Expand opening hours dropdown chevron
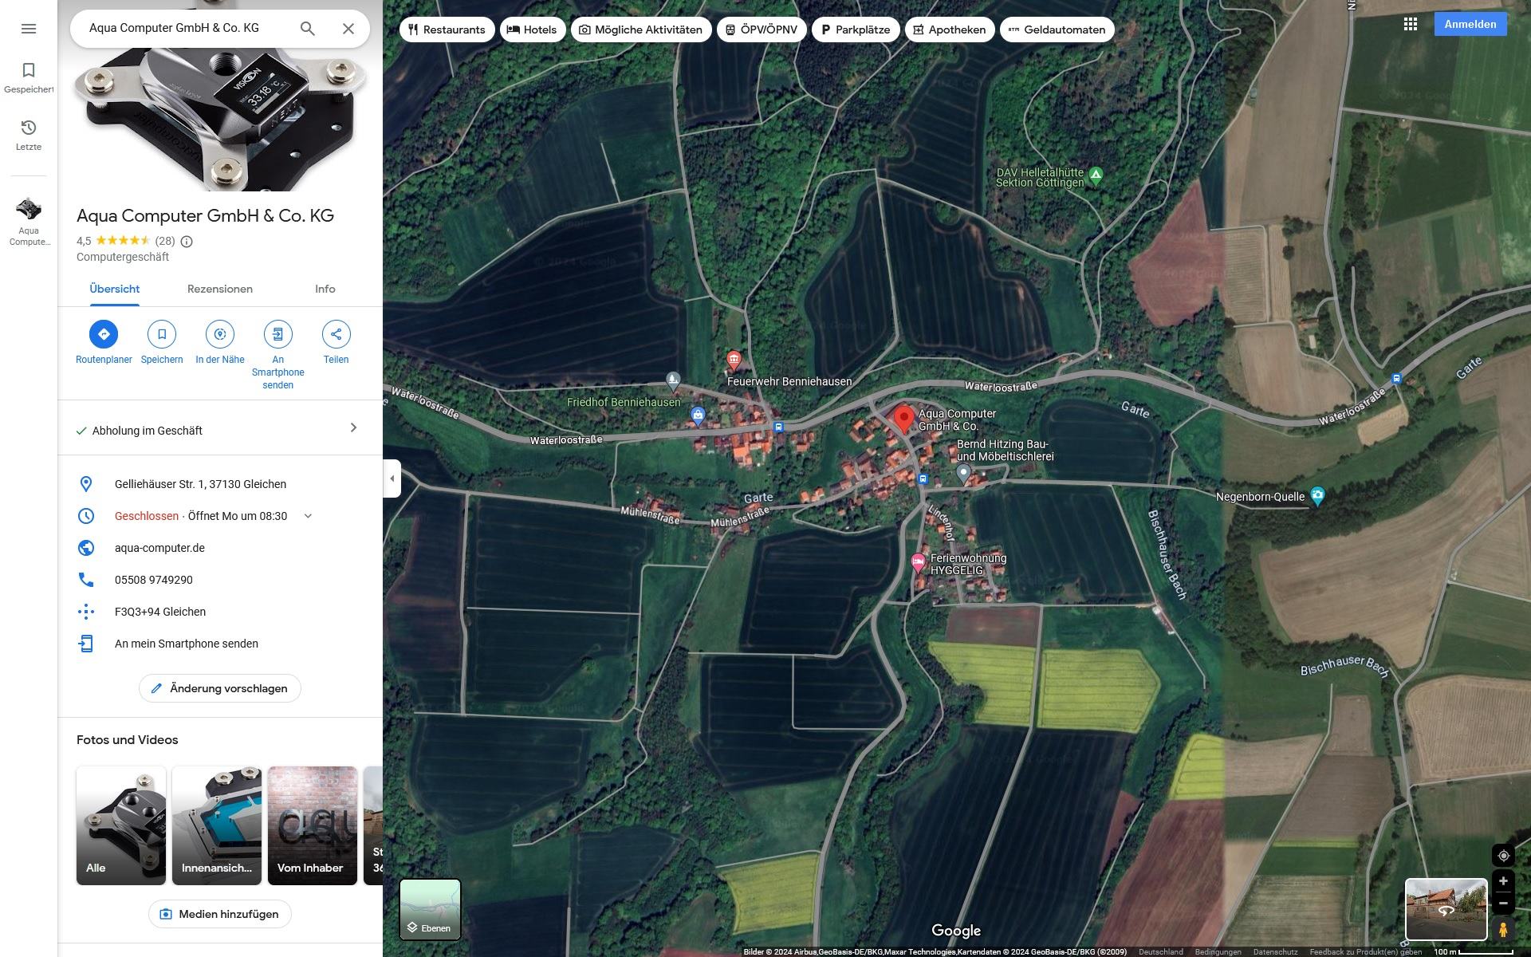 [308, 516]
